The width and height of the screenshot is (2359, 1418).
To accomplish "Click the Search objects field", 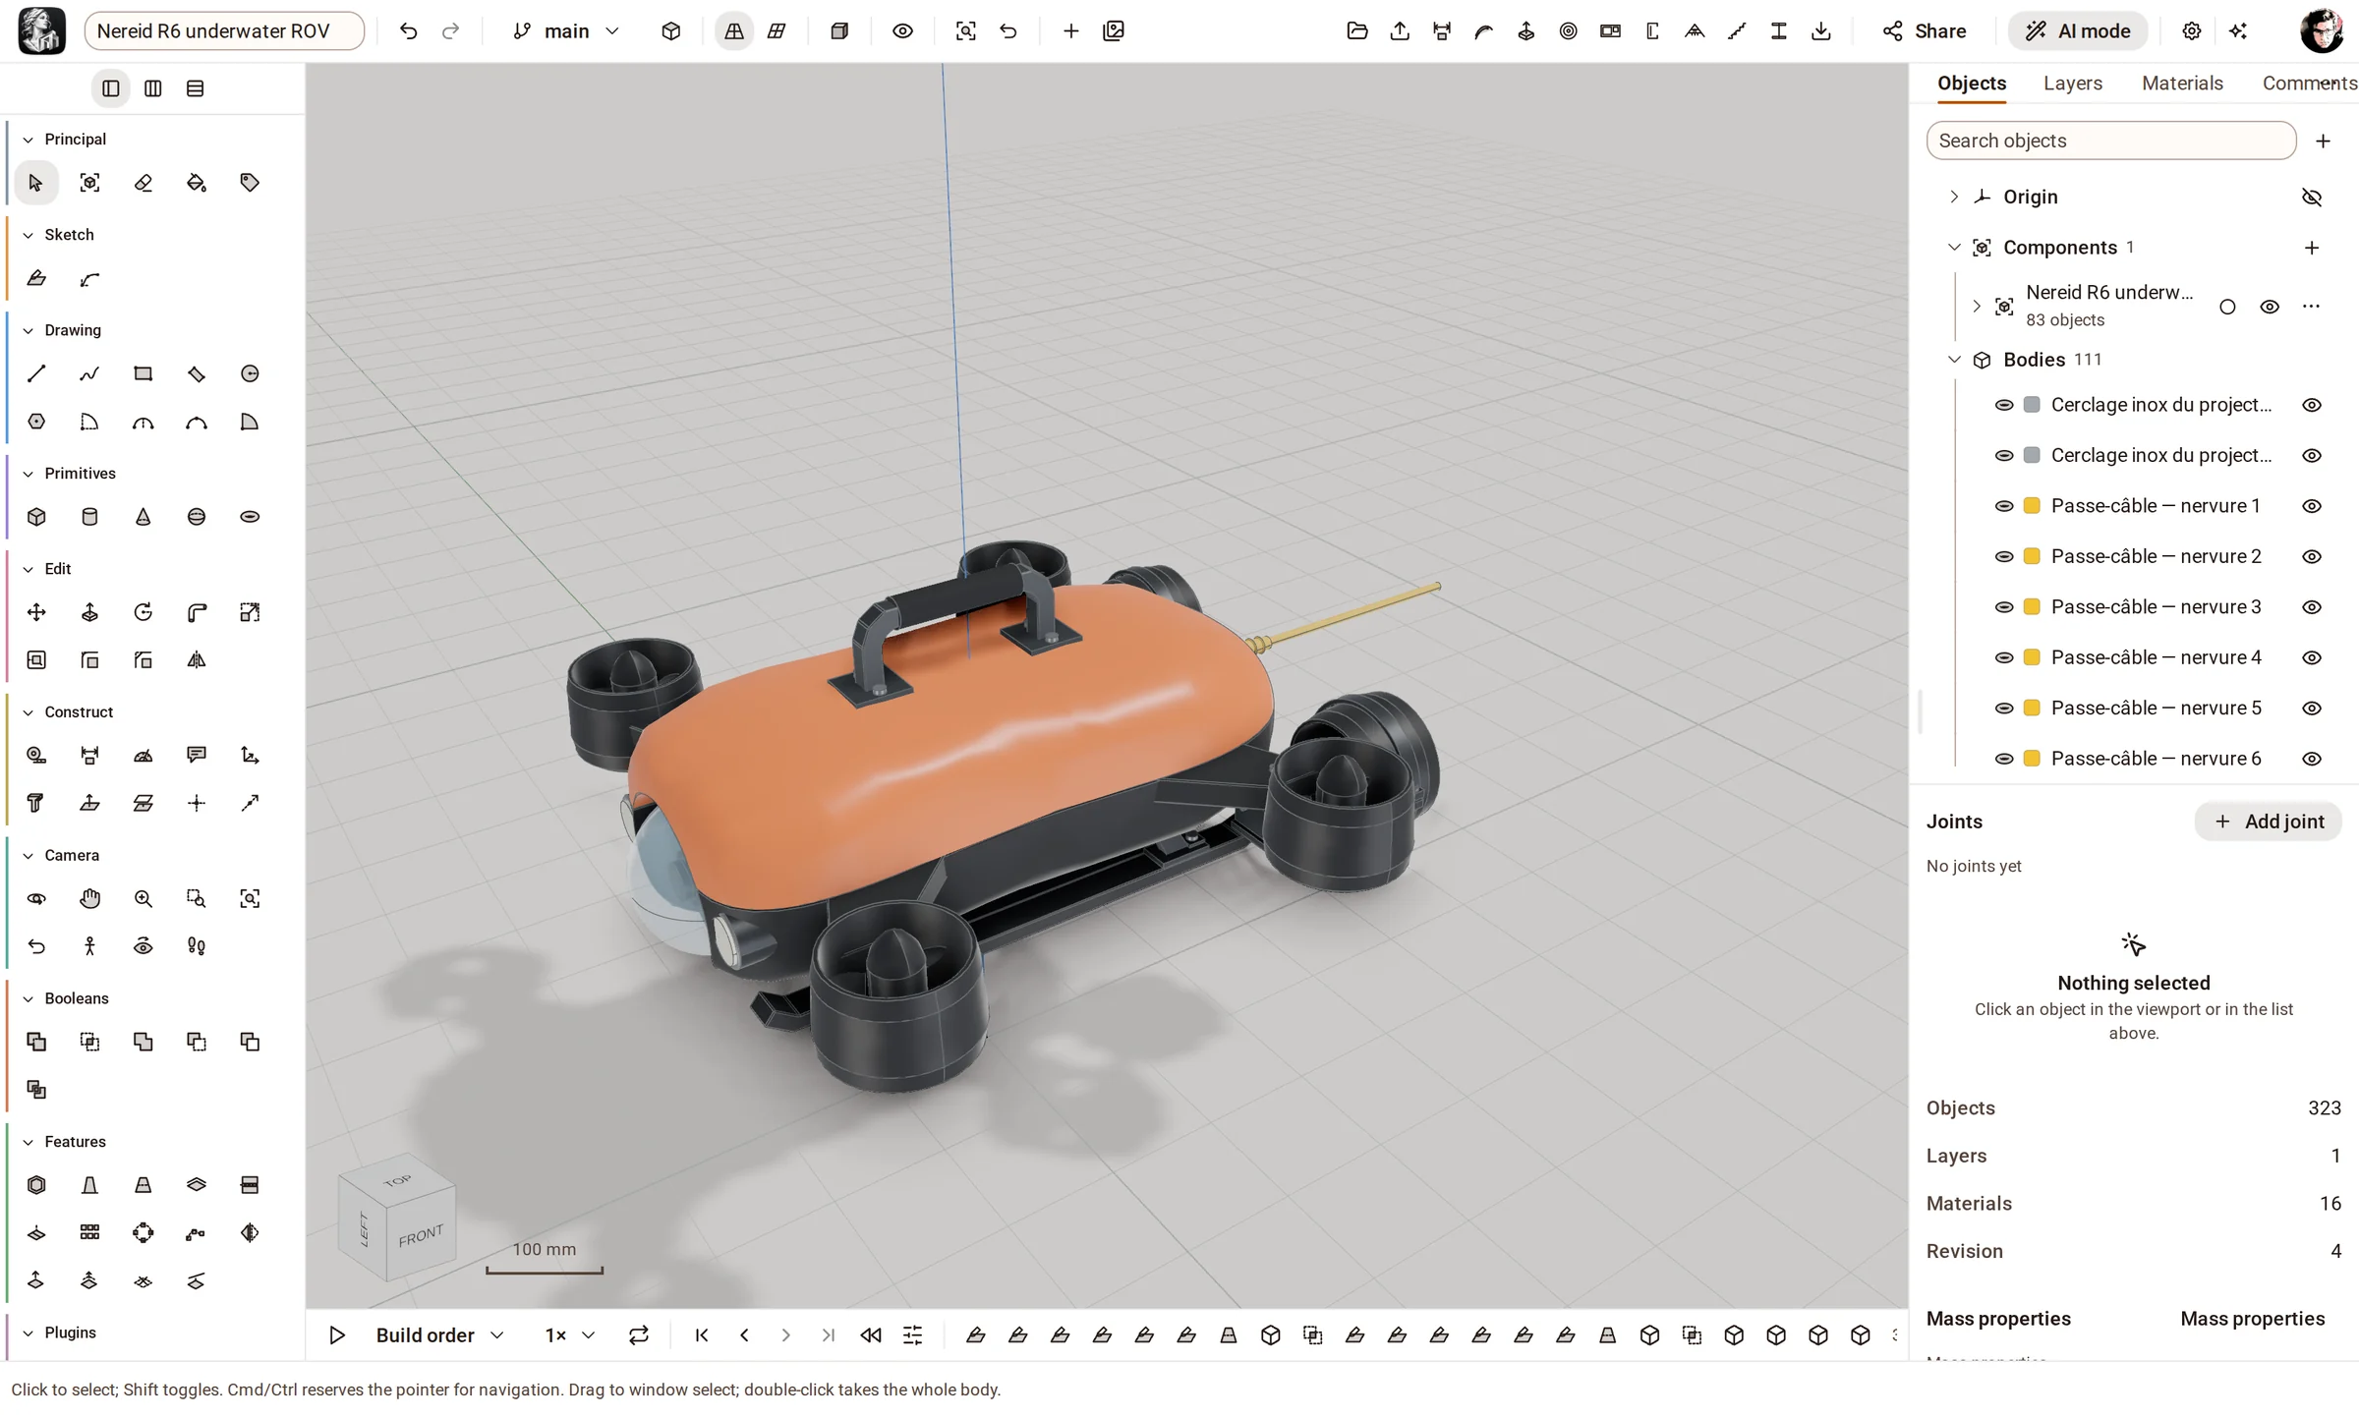I will 2111,141.
